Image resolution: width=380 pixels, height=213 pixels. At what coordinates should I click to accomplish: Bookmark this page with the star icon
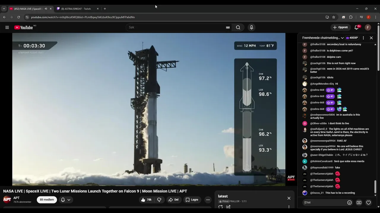pyautogui.click(x=334, y=17)
